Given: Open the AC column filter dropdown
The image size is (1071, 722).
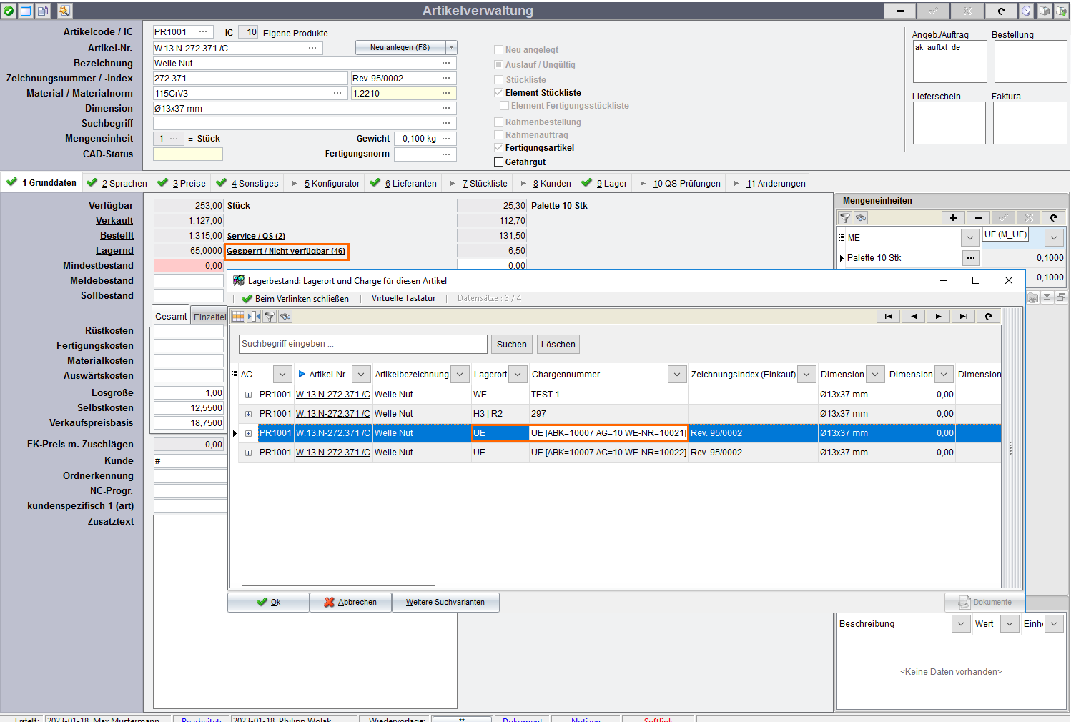Looking at the screenshot, I should click(283, 375).
